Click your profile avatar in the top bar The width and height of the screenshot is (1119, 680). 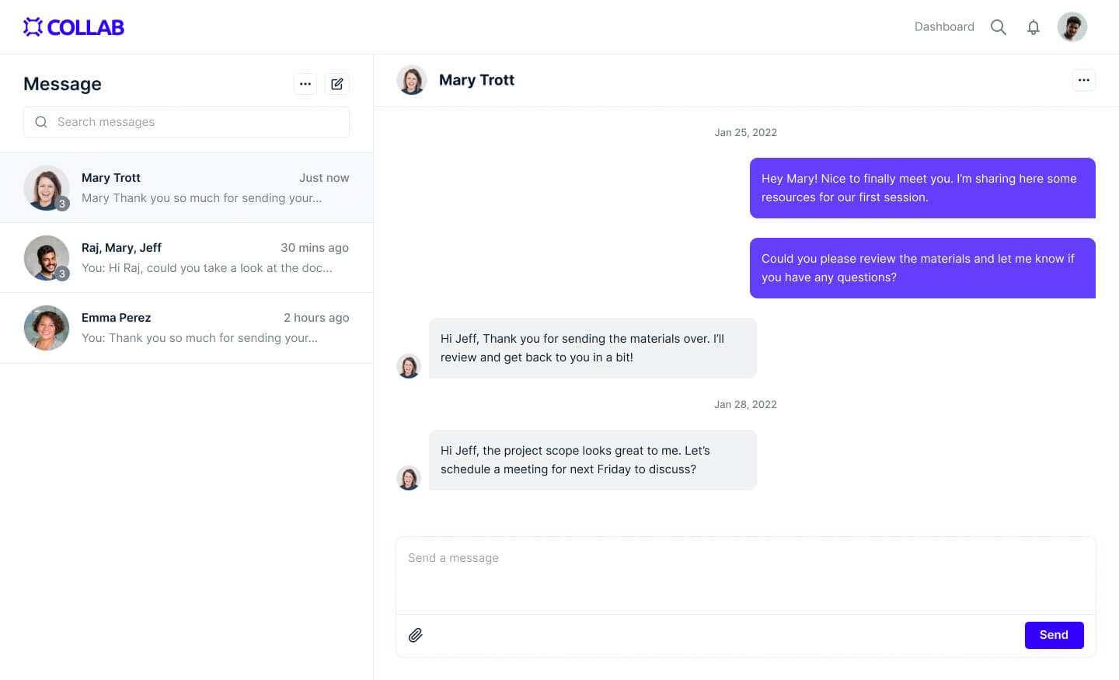[1072, 26]
